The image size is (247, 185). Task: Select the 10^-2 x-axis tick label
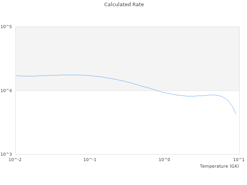coord(15,160)
